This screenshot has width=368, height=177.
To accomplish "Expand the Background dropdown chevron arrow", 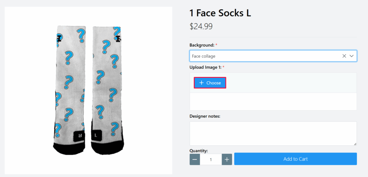I will 352,56.
